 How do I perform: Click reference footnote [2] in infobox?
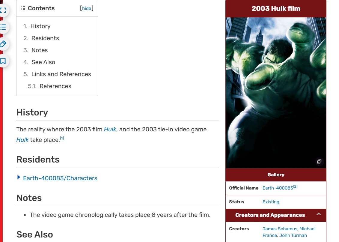click(295, 187)
